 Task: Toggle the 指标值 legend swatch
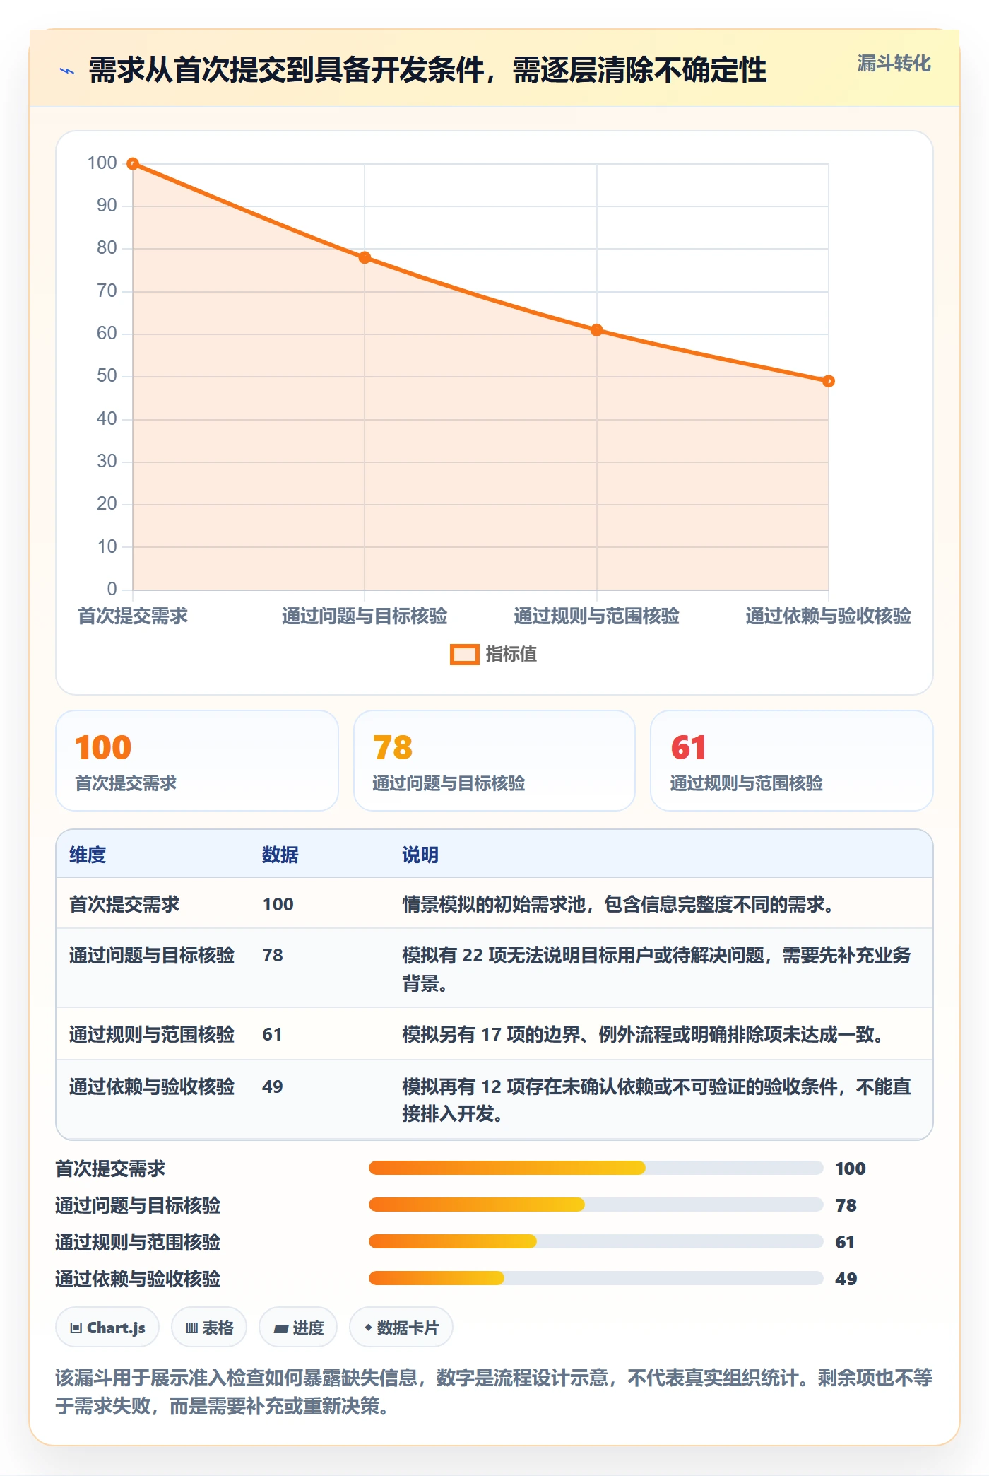(x=465, y=655)
